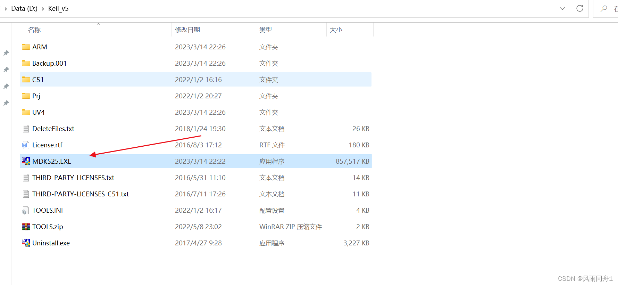Viewport: 618px width, 285px height.
Task: Expand the chevron after Data (D:)
Action: (x=43, y=9)
